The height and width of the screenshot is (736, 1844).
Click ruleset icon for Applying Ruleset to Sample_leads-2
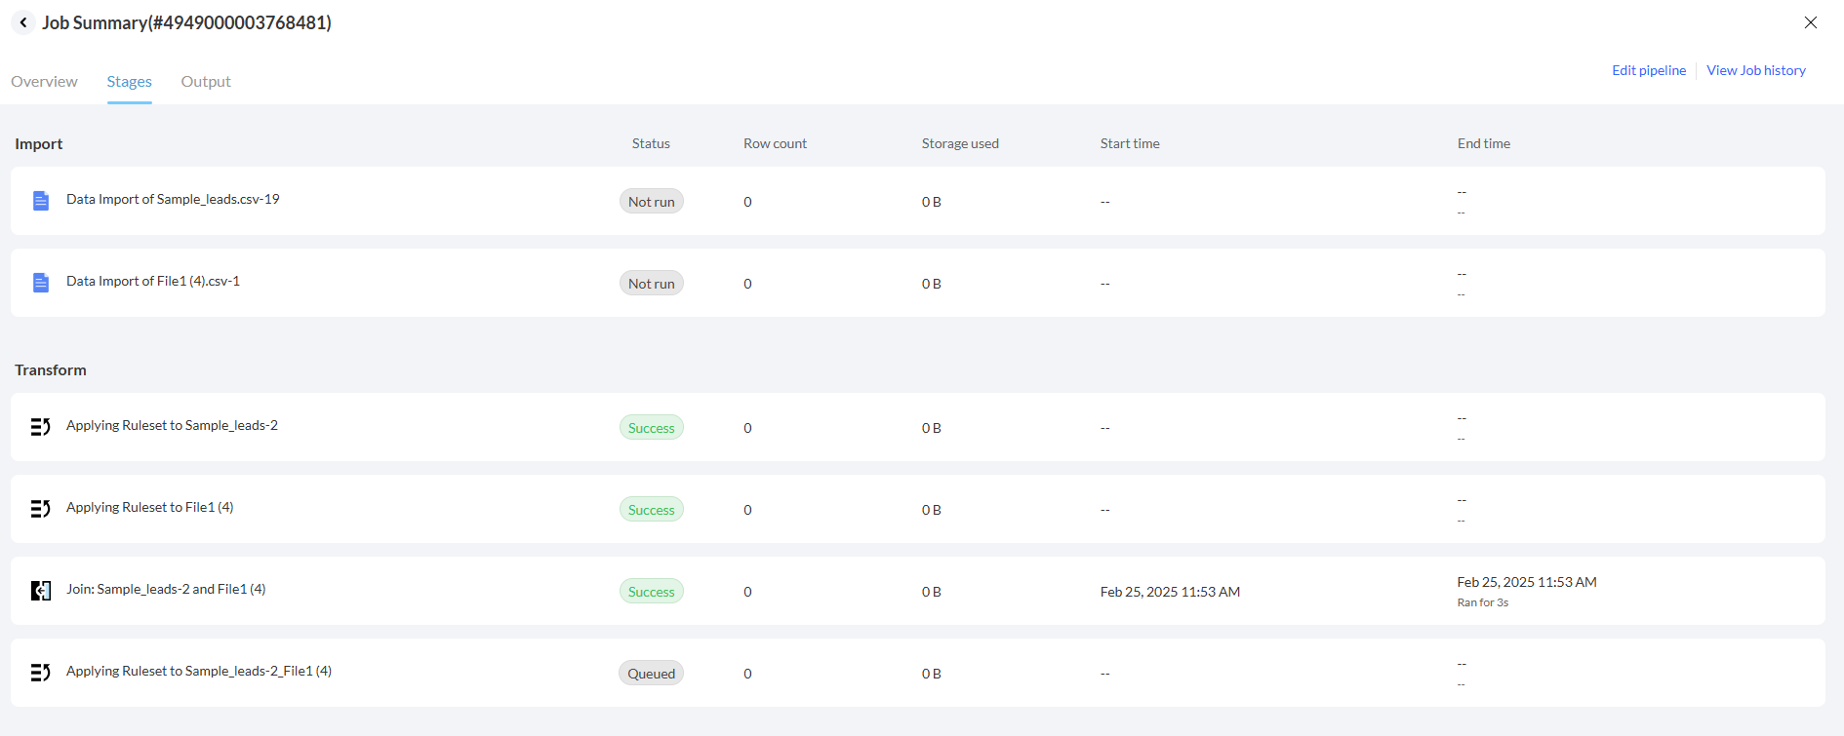point(41,427)
